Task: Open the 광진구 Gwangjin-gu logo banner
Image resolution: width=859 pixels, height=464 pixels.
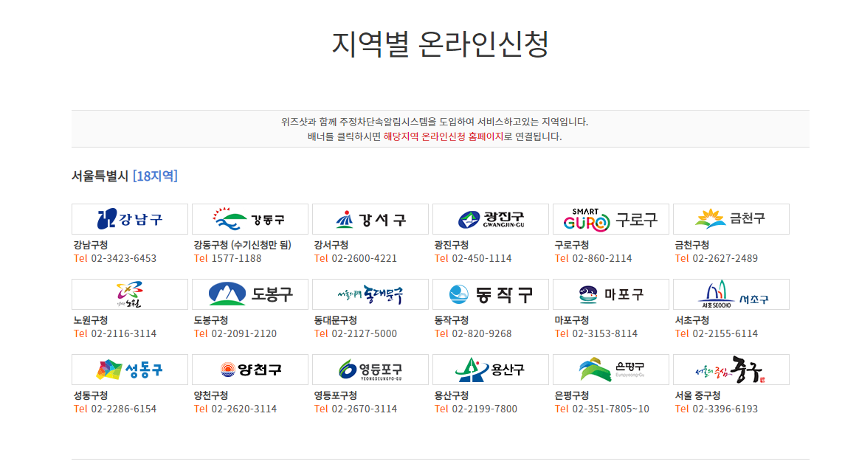Action: pos(490,219)
